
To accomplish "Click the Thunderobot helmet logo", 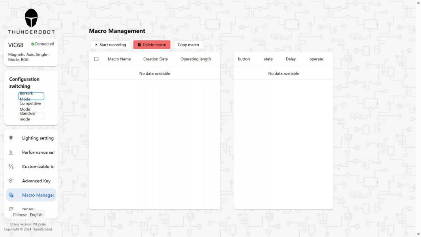I will point(31,18).
